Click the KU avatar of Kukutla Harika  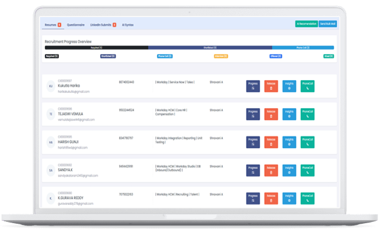coord(51,86)
